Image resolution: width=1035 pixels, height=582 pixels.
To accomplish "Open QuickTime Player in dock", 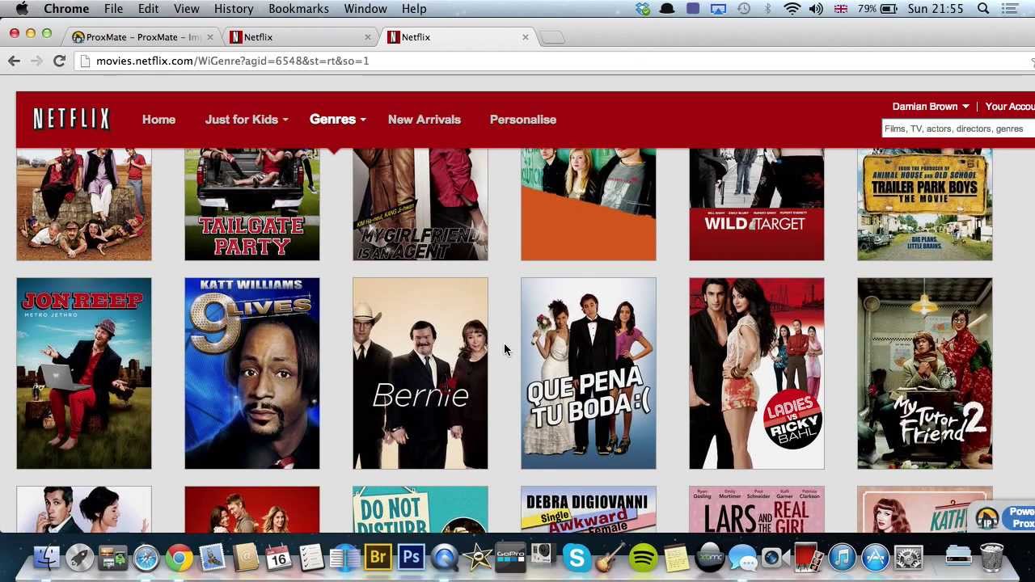I will (x=444, y=557).
